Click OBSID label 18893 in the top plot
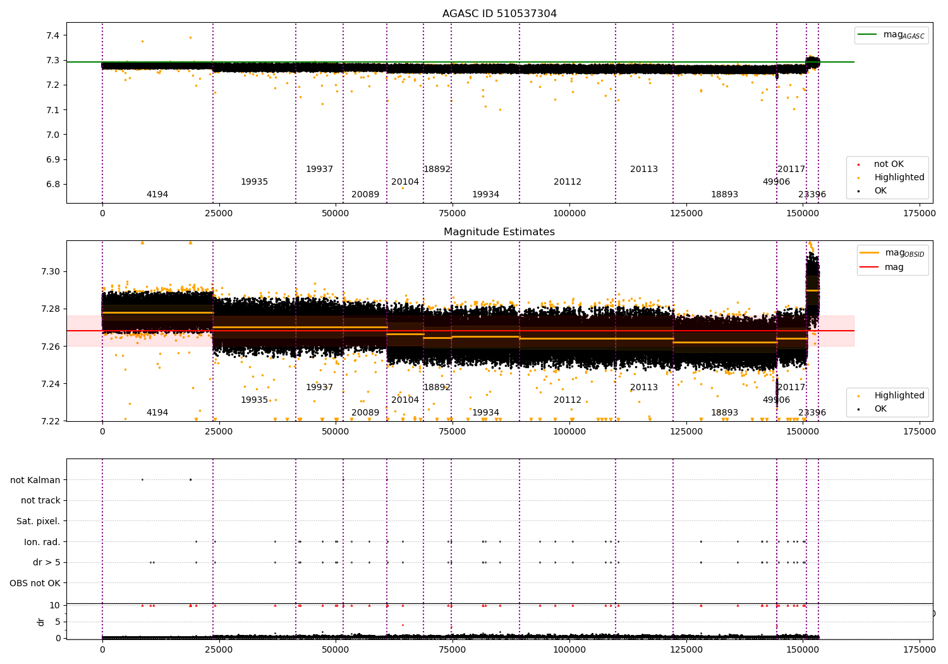The height and width of the screenshot is (664, 948). (x=724, y=195)
